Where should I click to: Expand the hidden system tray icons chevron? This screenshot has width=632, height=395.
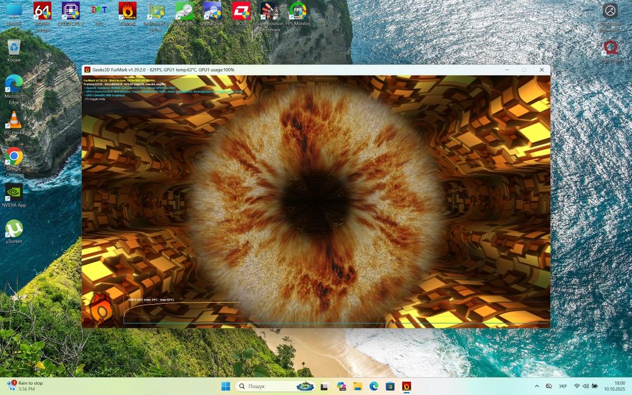tap(537, 386)
